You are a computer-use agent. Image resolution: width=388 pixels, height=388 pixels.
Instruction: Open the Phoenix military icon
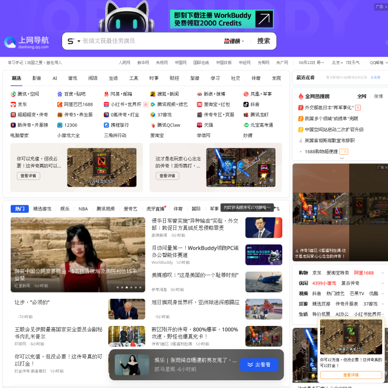click(x=246, y=94)
